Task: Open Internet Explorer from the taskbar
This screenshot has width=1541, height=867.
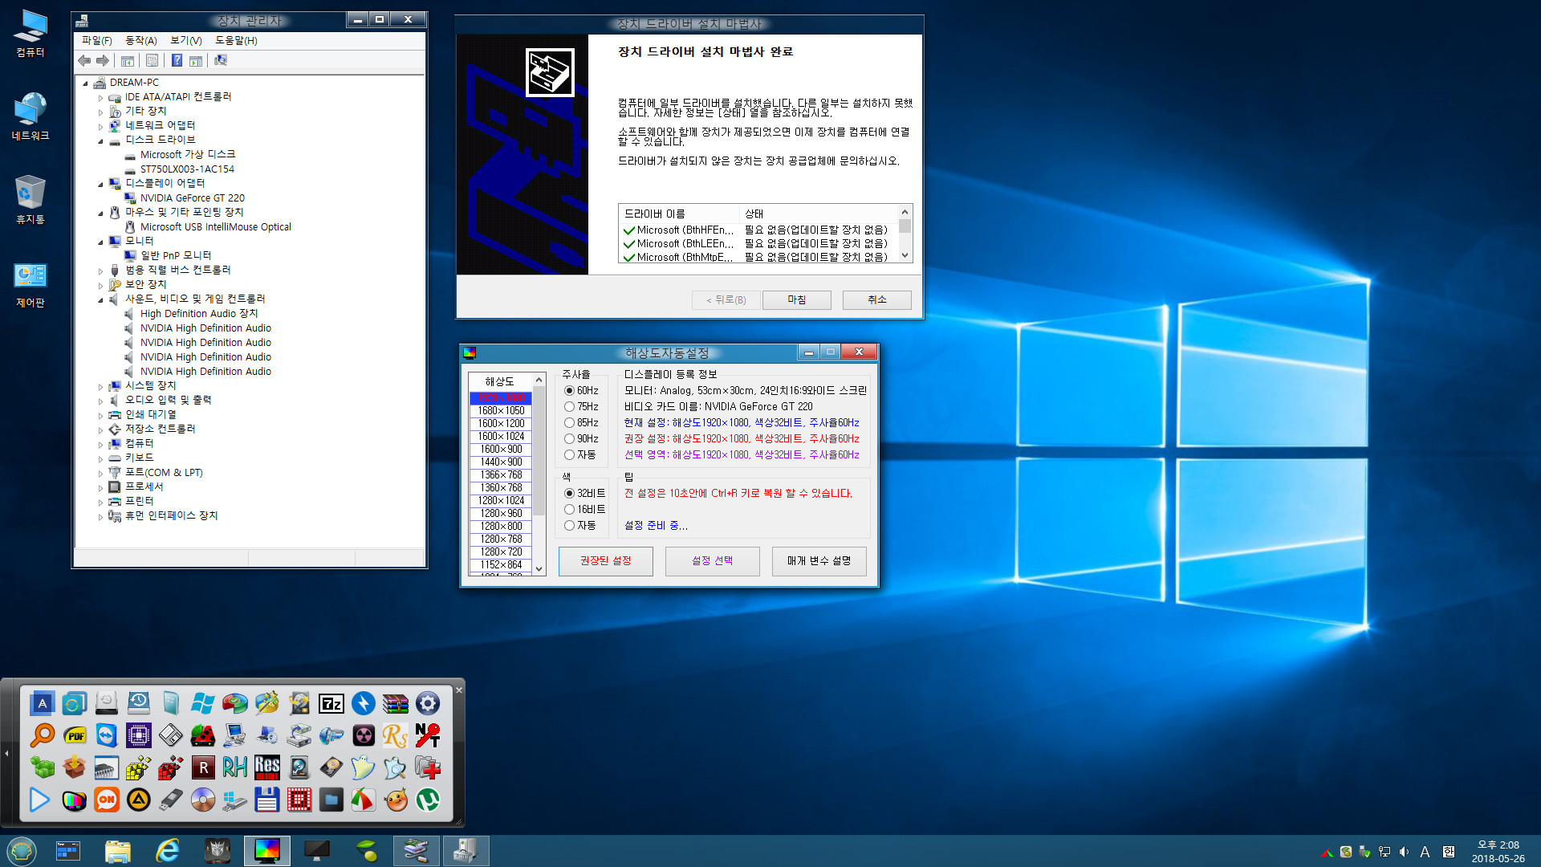Action: point(168,850)
